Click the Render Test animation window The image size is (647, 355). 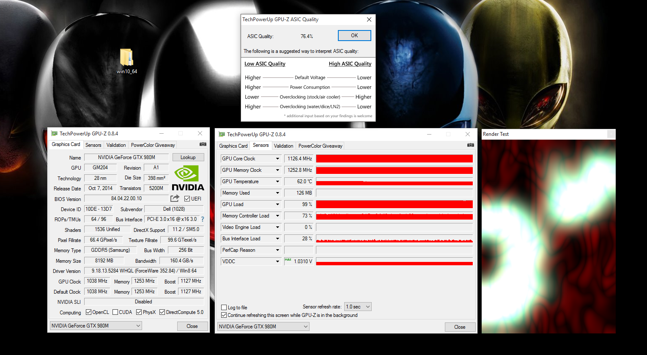548,236
